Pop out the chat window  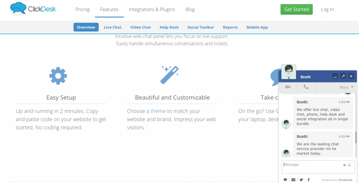click(x=343, y=76)
